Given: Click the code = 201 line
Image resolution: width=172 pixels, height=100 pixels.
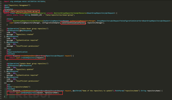Looking at the screenshot, I should [x=11, y=33].
